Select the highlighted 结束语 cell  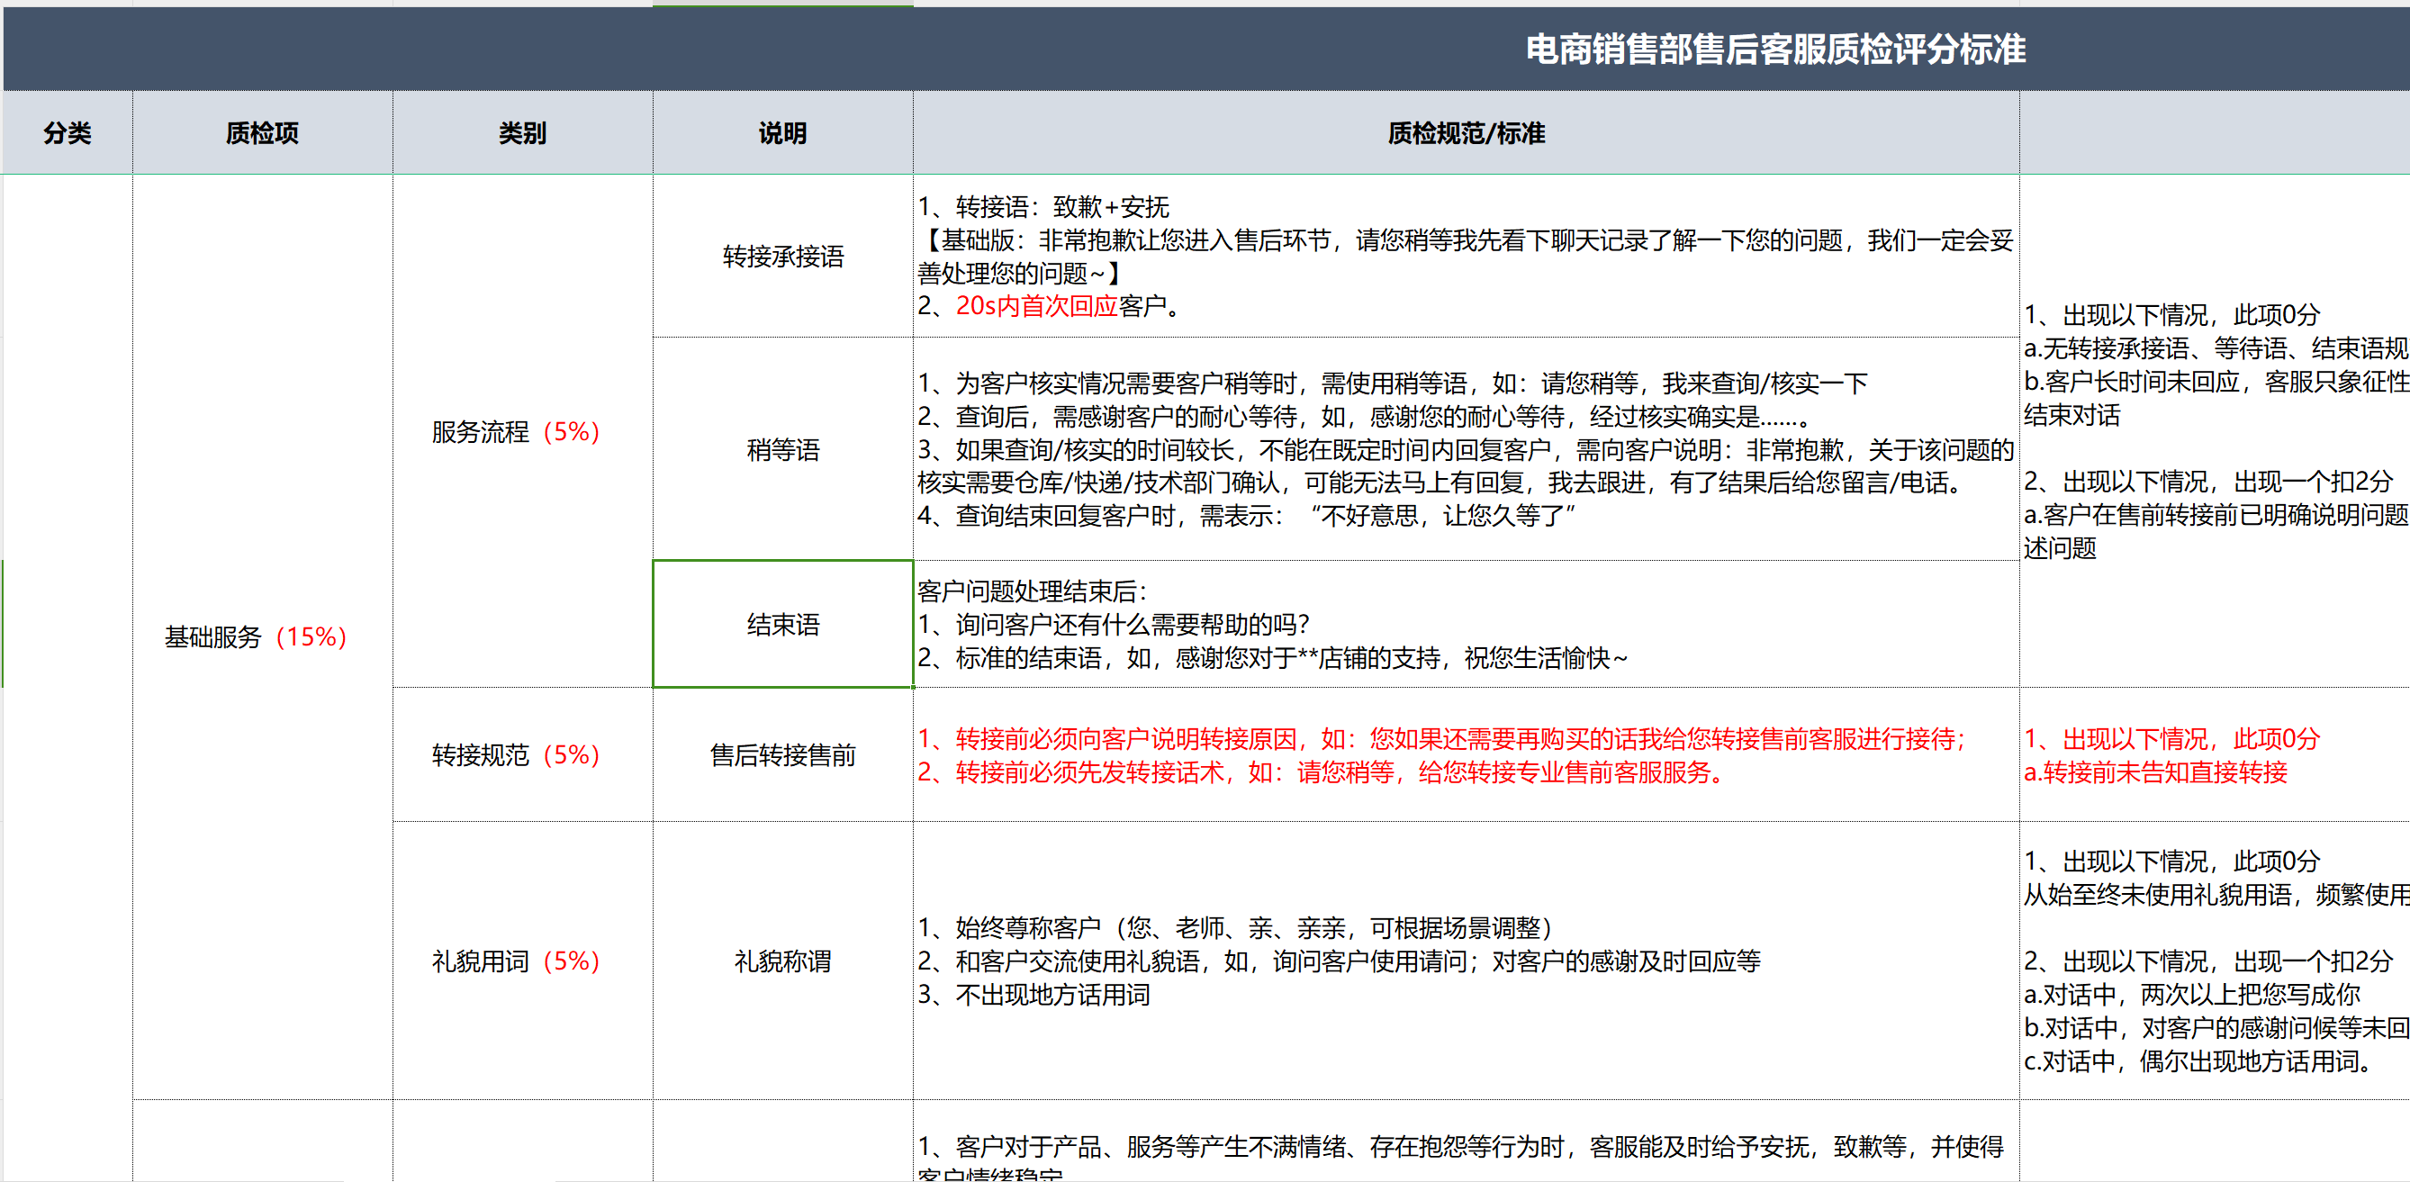[x=782, y=624]
